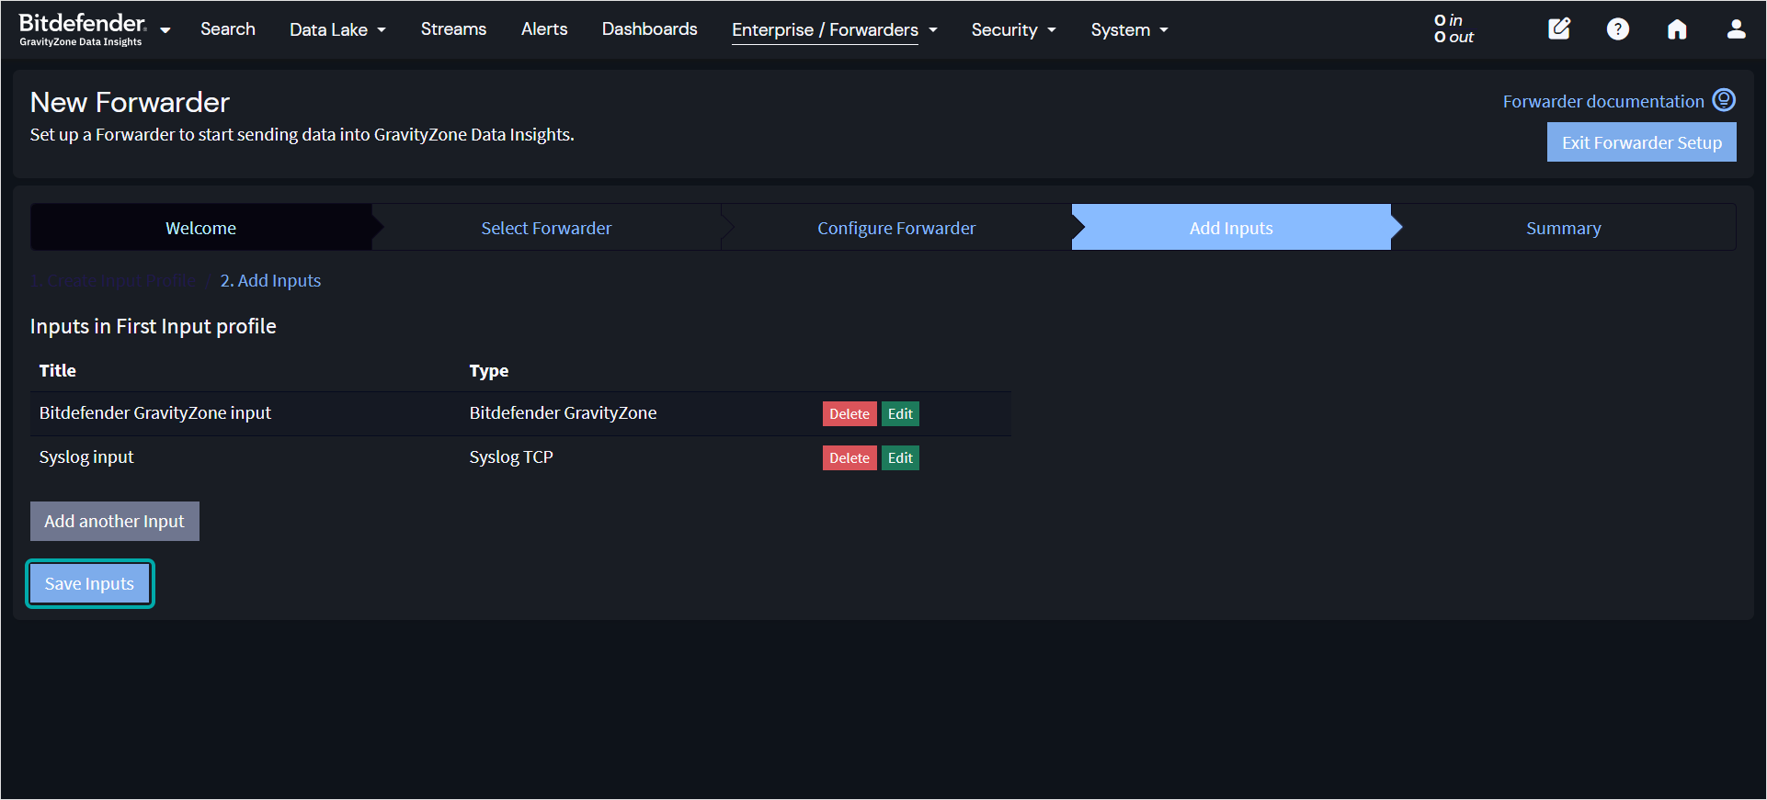
Task: Expand the Bitdefender logo dropdown arrow
Action: click(165, 30)
